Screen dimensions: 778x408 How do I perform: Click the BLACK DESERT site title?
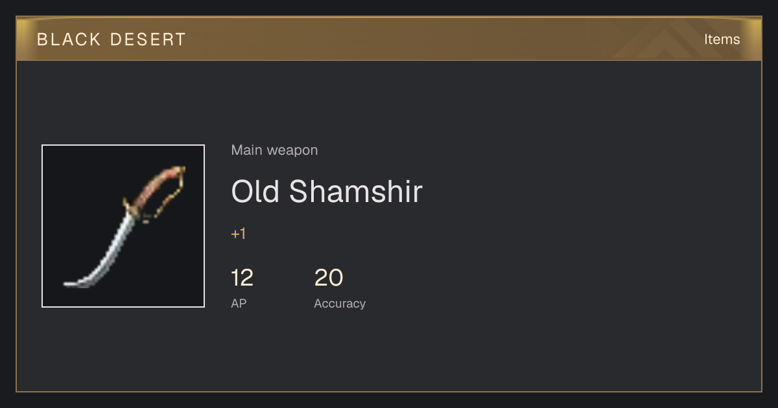click(x=112, y=40)
